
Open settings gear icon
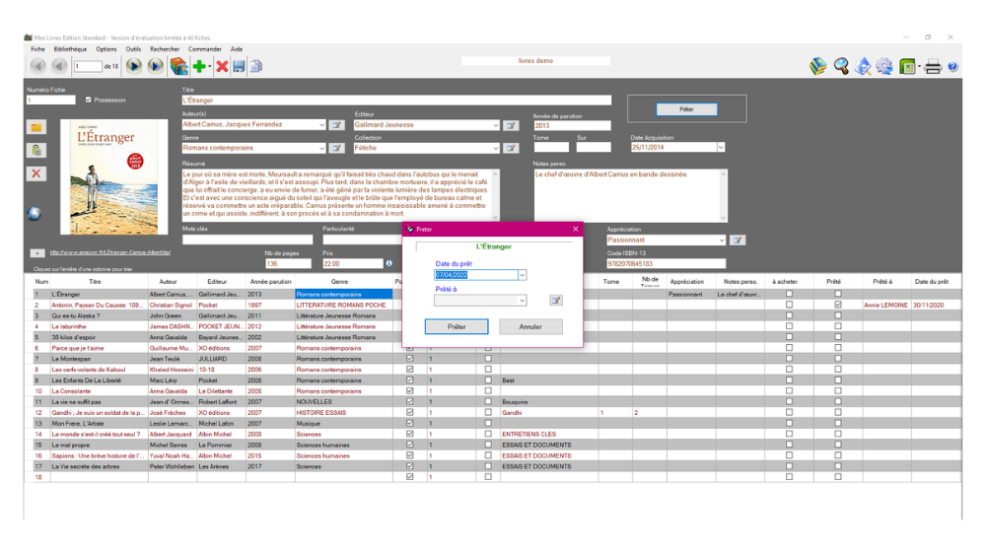click(884, 66)
